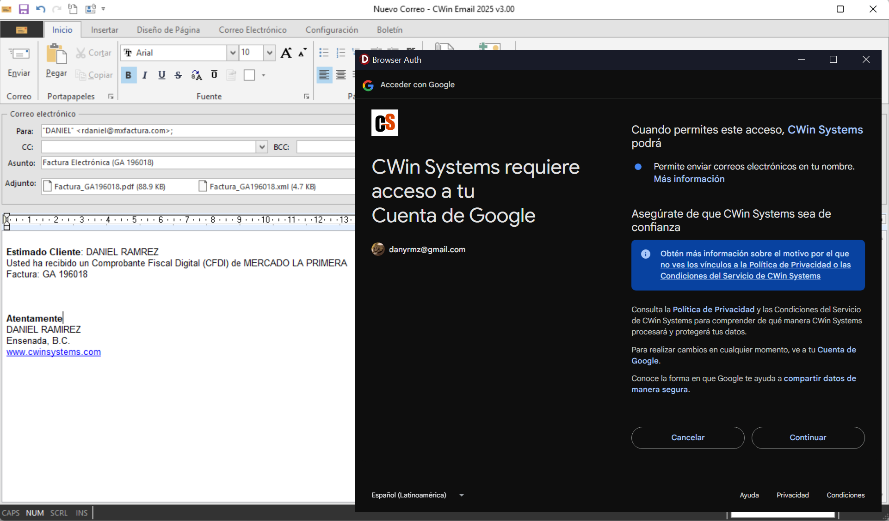The image size is (889, 521).
Task: Click the Save icon in quick access toolbar
Action: (24, 9)
